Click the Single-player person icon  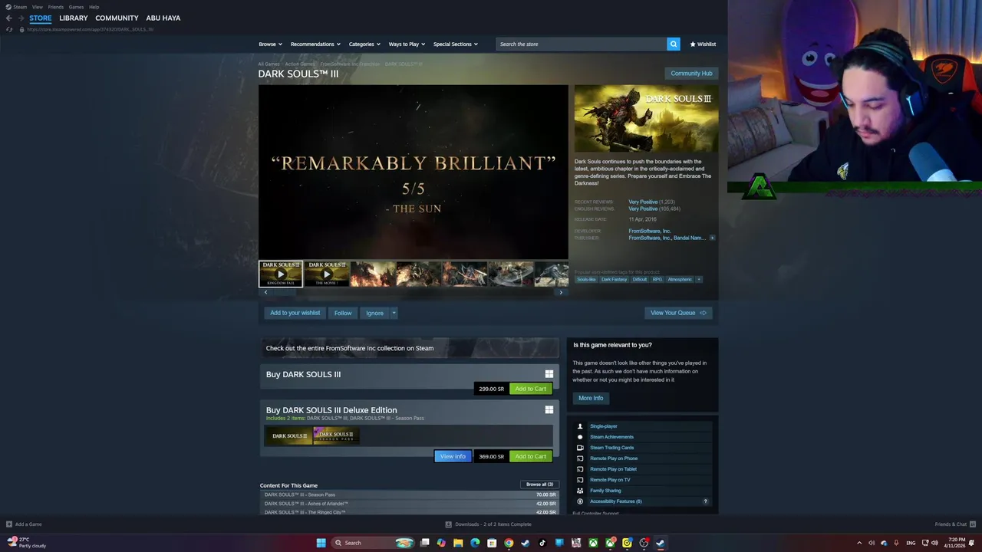(580, 426)
